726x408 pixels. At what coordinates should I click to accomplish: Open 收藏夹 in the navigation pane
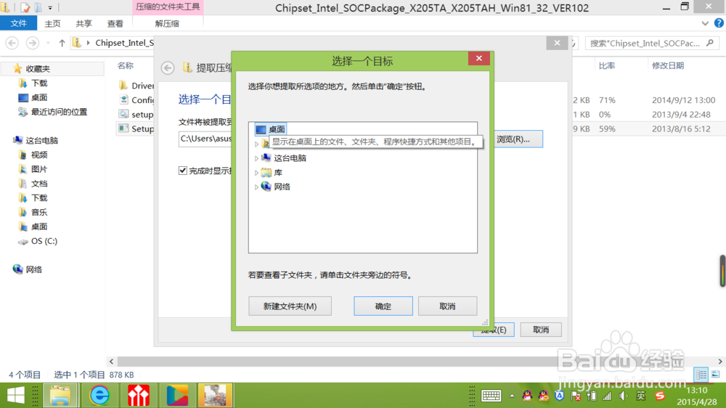coord(38,68)
